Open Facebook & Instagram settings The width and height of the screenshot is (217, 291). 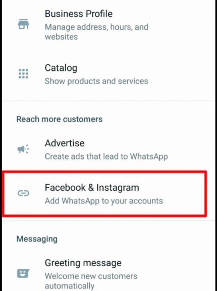(104, 193)
